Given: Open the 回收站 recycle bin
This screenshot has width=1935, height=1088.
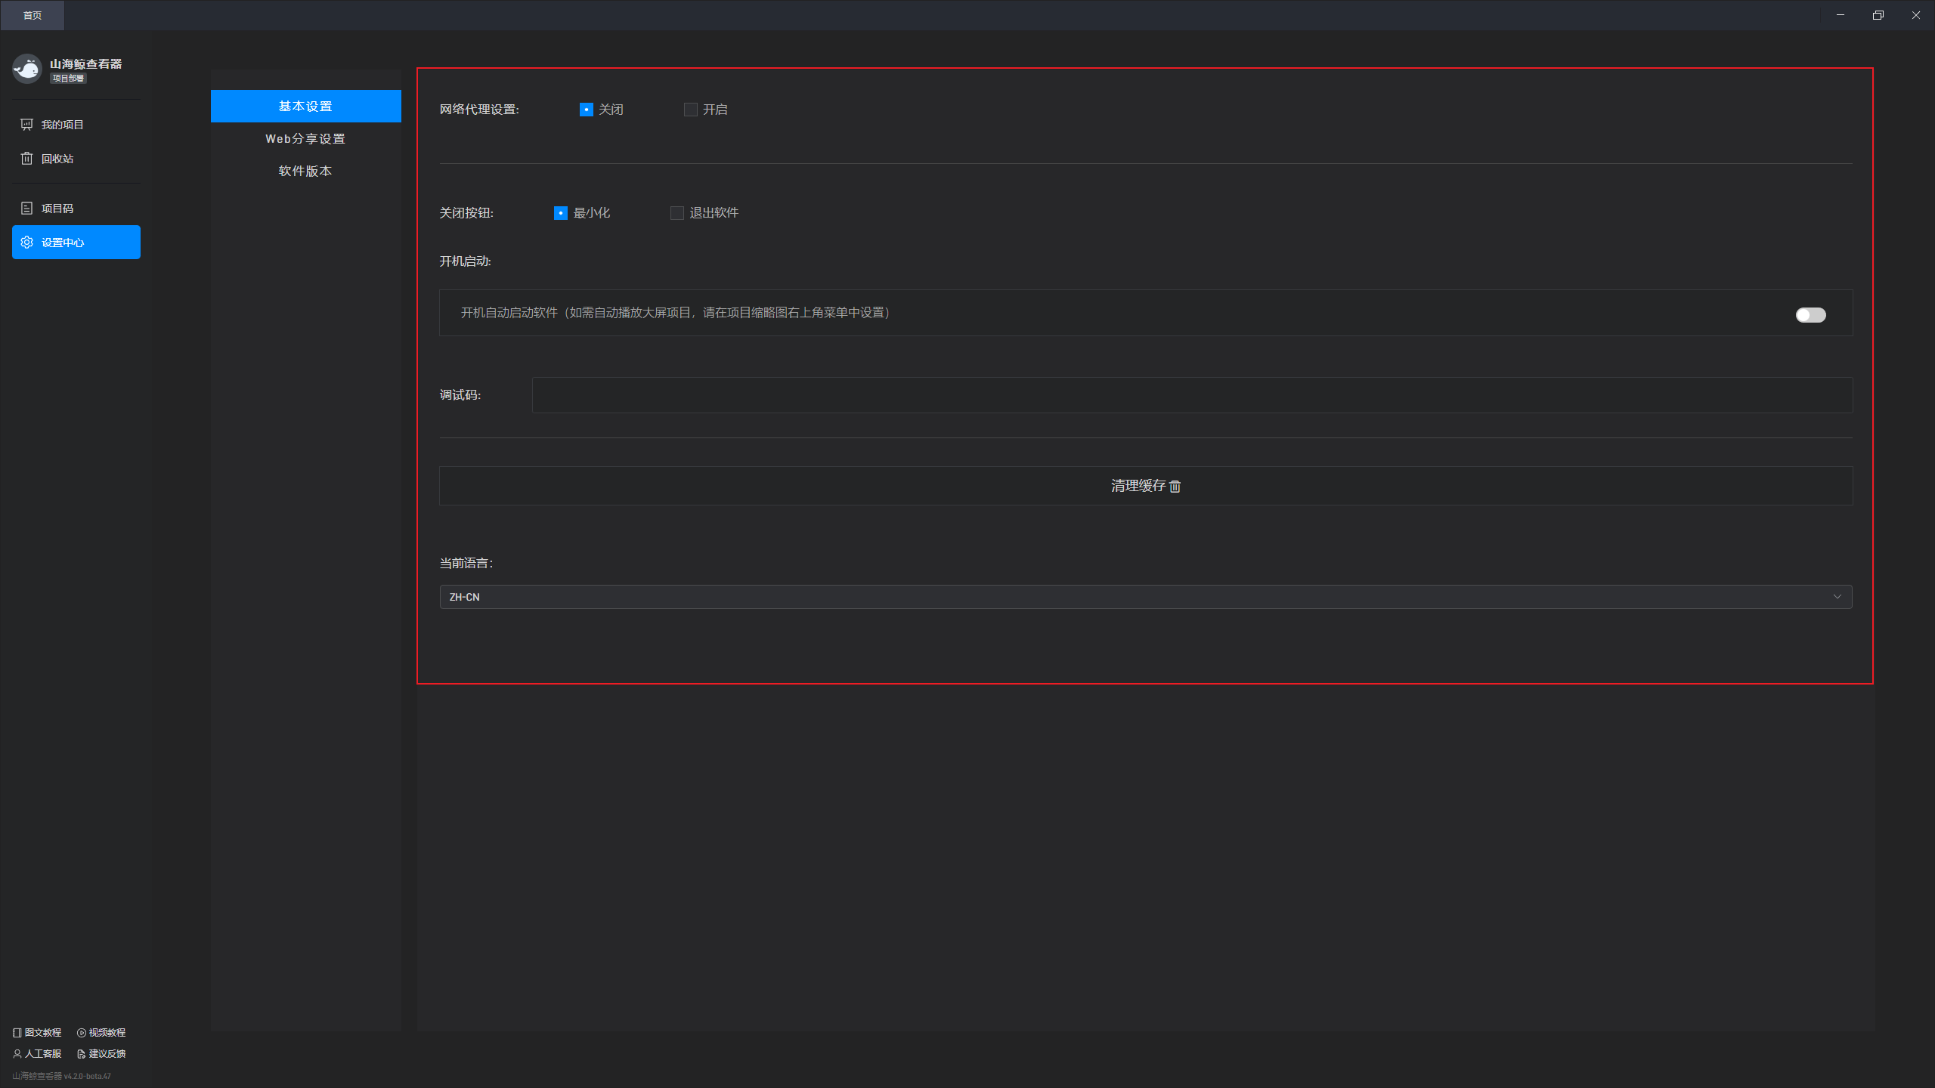Looking at the screenshot, I should tap(57, 159).
